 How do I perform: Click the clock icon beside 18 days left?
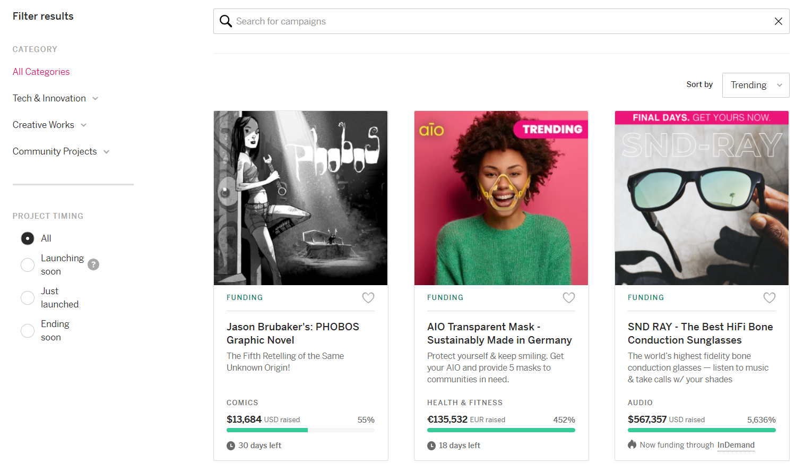431,446
